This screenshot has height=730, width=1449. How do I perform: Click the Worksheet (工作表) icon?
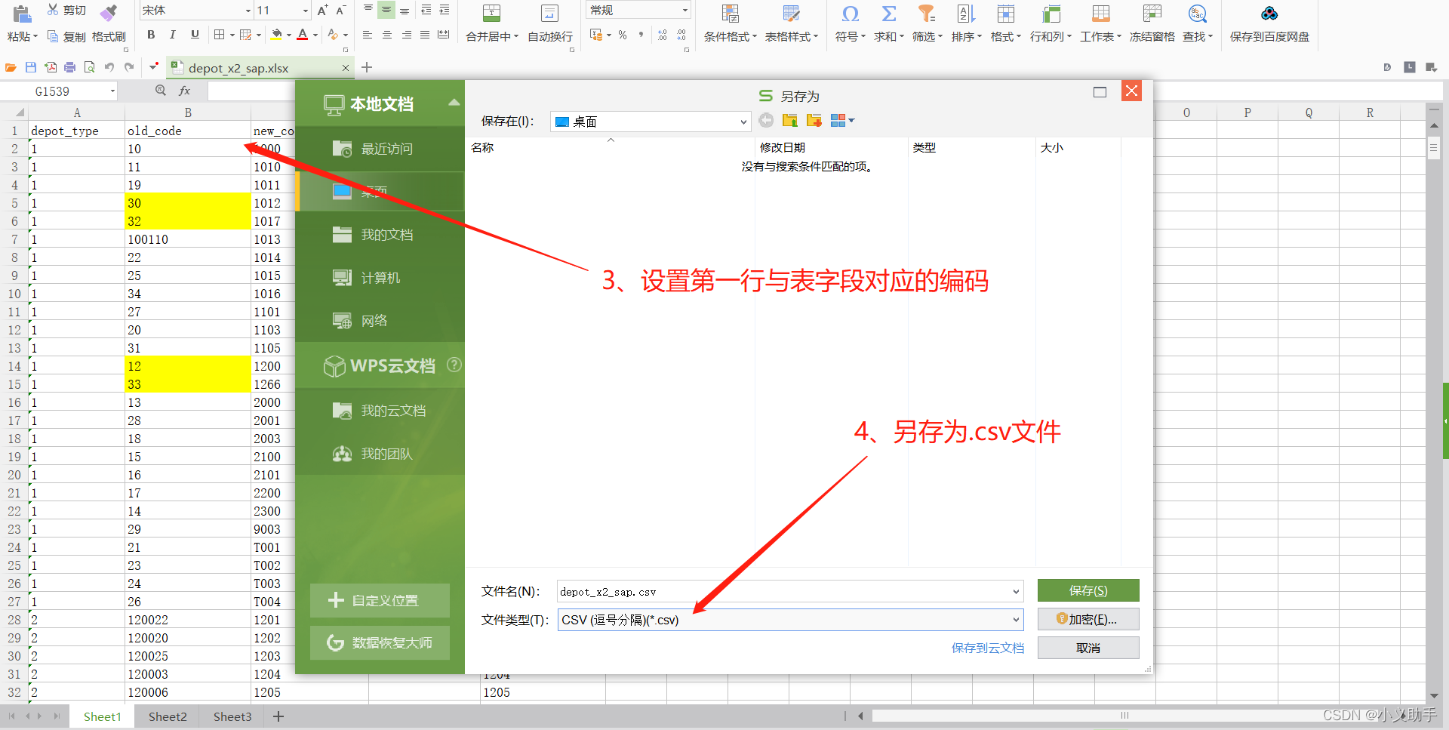(x=1101, y=13)
